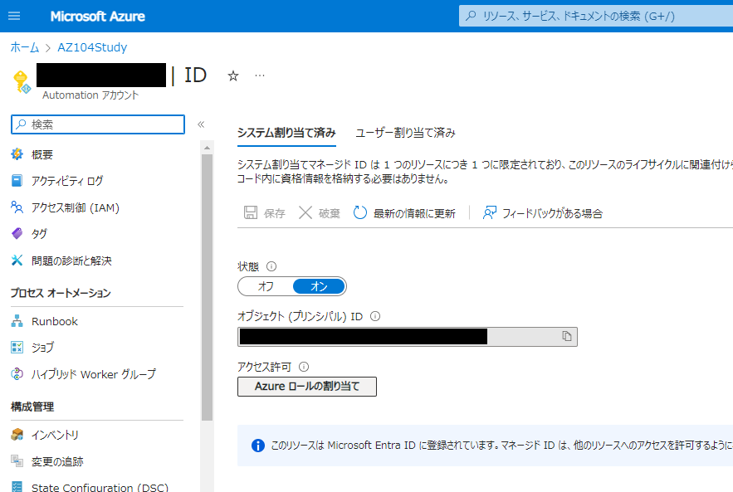The width and height of the screenshot is (733, 492).
Task: Open フィードバックがある場合 feedback button
Action: point(543,213)
